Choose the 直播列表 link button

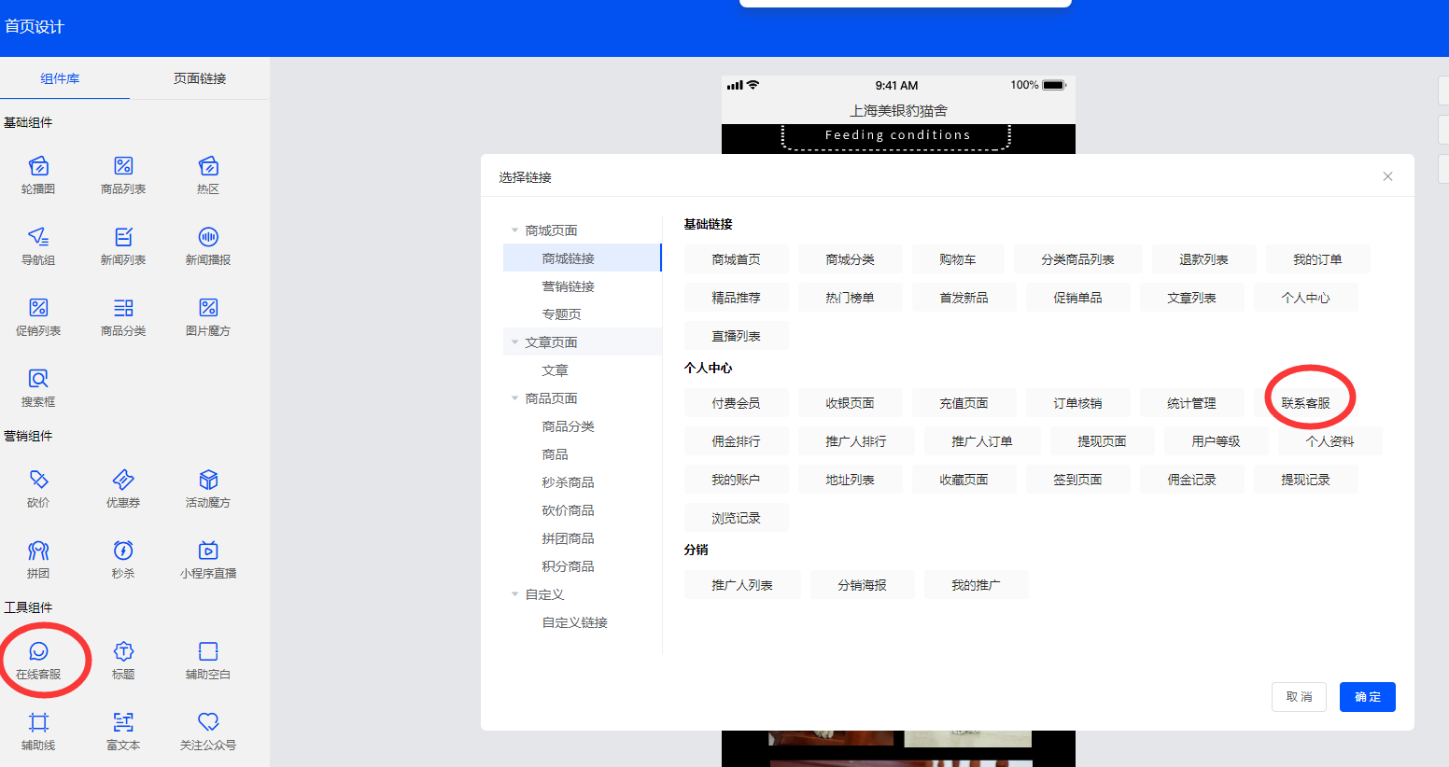736,336
